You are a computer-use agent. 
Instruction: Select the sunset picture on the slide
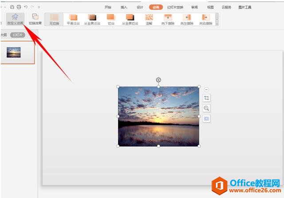pos(158,117)
